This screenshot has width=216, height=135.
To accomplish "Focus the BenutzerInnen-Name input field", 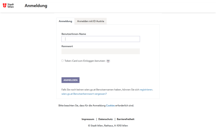I will click(x=100, y=39).
